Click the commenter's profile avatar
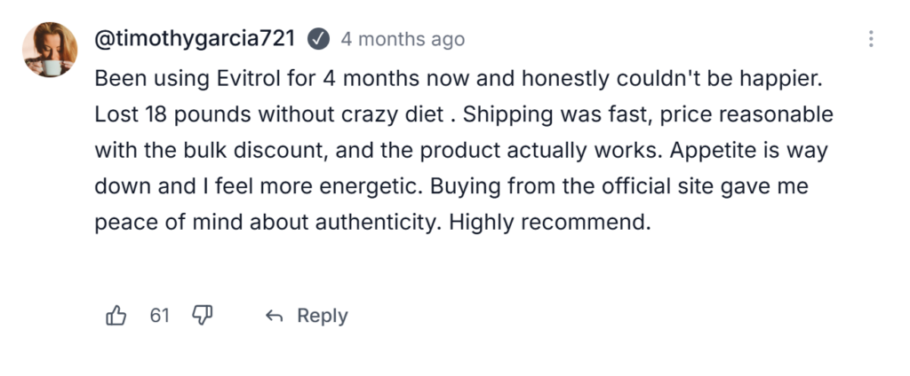Viewport: 910px width, 376px height. point(50,50)
